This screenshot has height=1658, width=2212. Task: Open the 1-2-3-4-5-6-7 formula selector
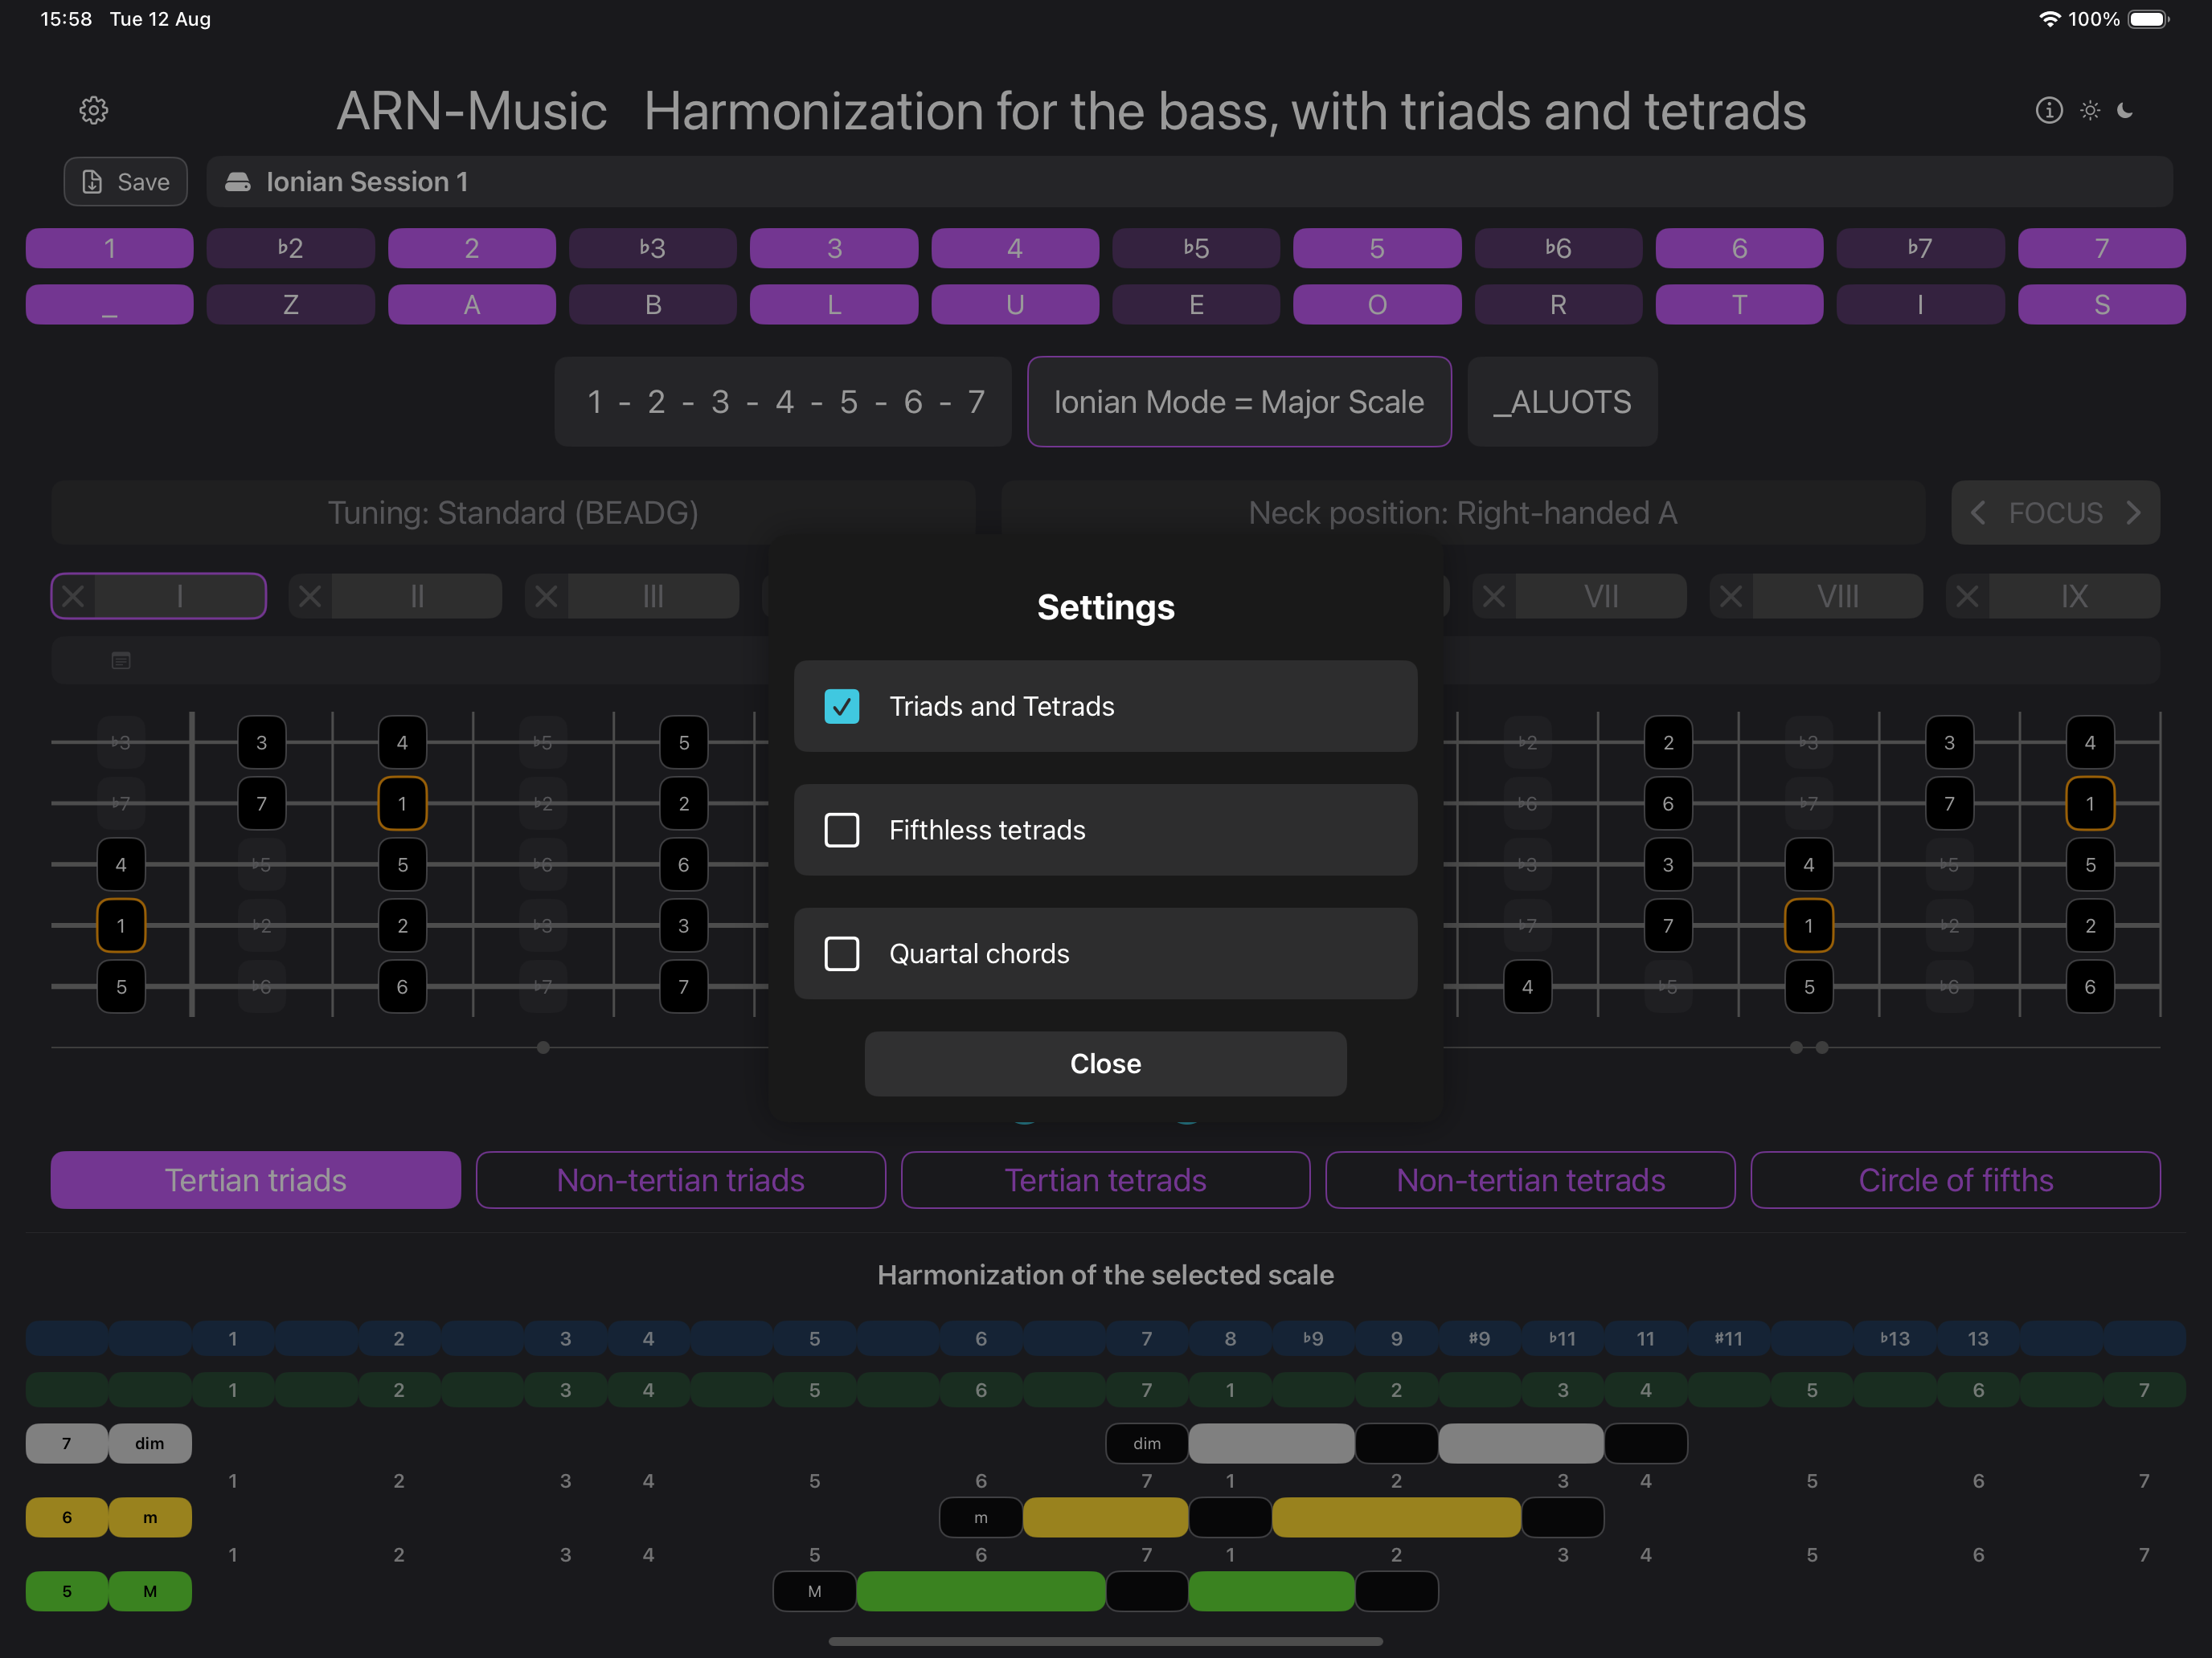pos(783,402)
